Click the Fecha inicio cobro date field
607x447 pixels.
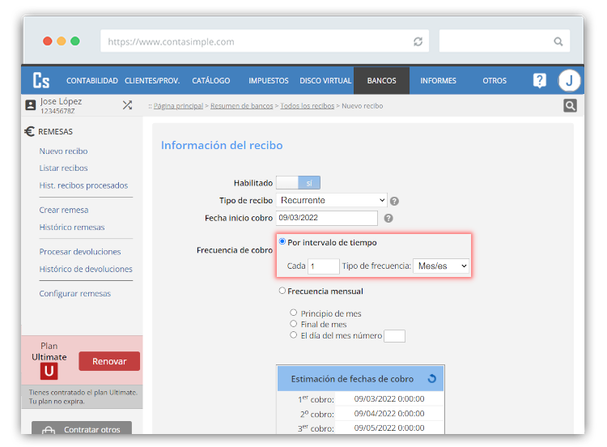pyautogui.click(x=327, y=218)
